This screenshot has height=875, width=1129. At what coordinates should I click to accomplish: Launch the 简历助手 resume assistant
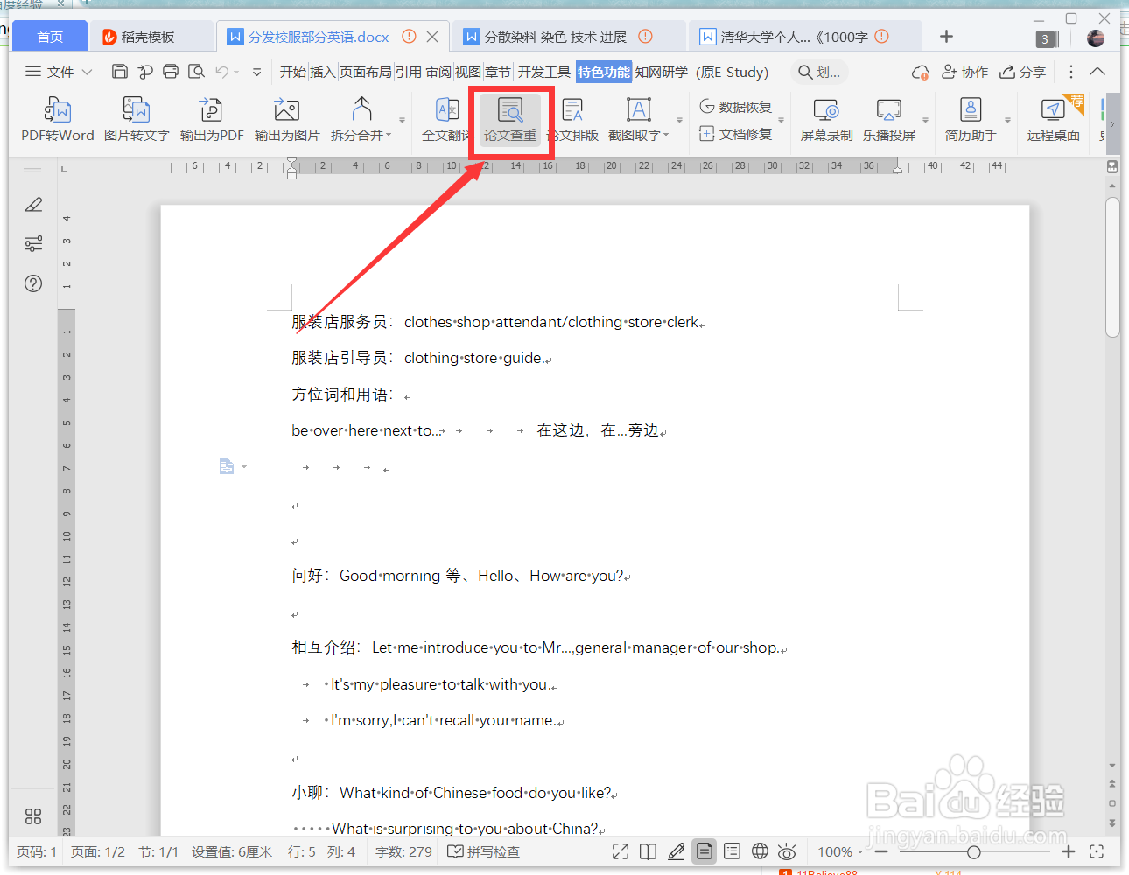tap(970, 120)
